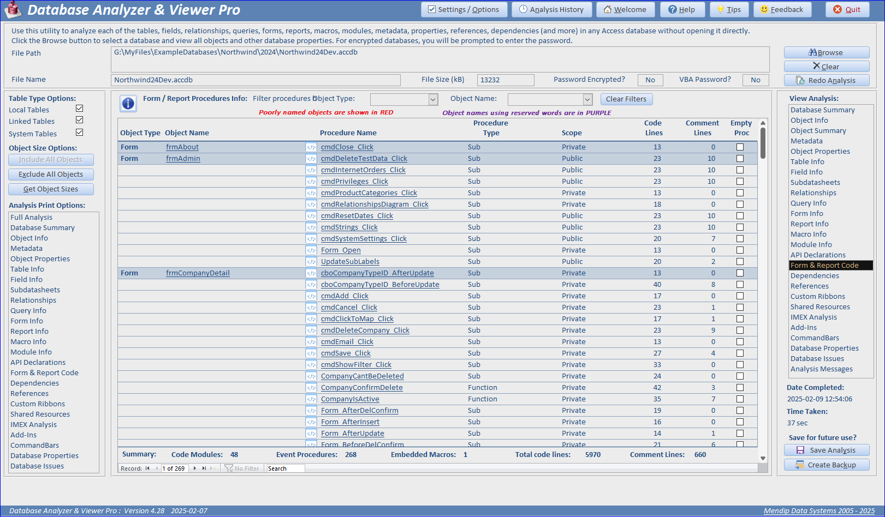885x517 pixels.
Task: Click the Get Object Sizes button
Action: 51,189
